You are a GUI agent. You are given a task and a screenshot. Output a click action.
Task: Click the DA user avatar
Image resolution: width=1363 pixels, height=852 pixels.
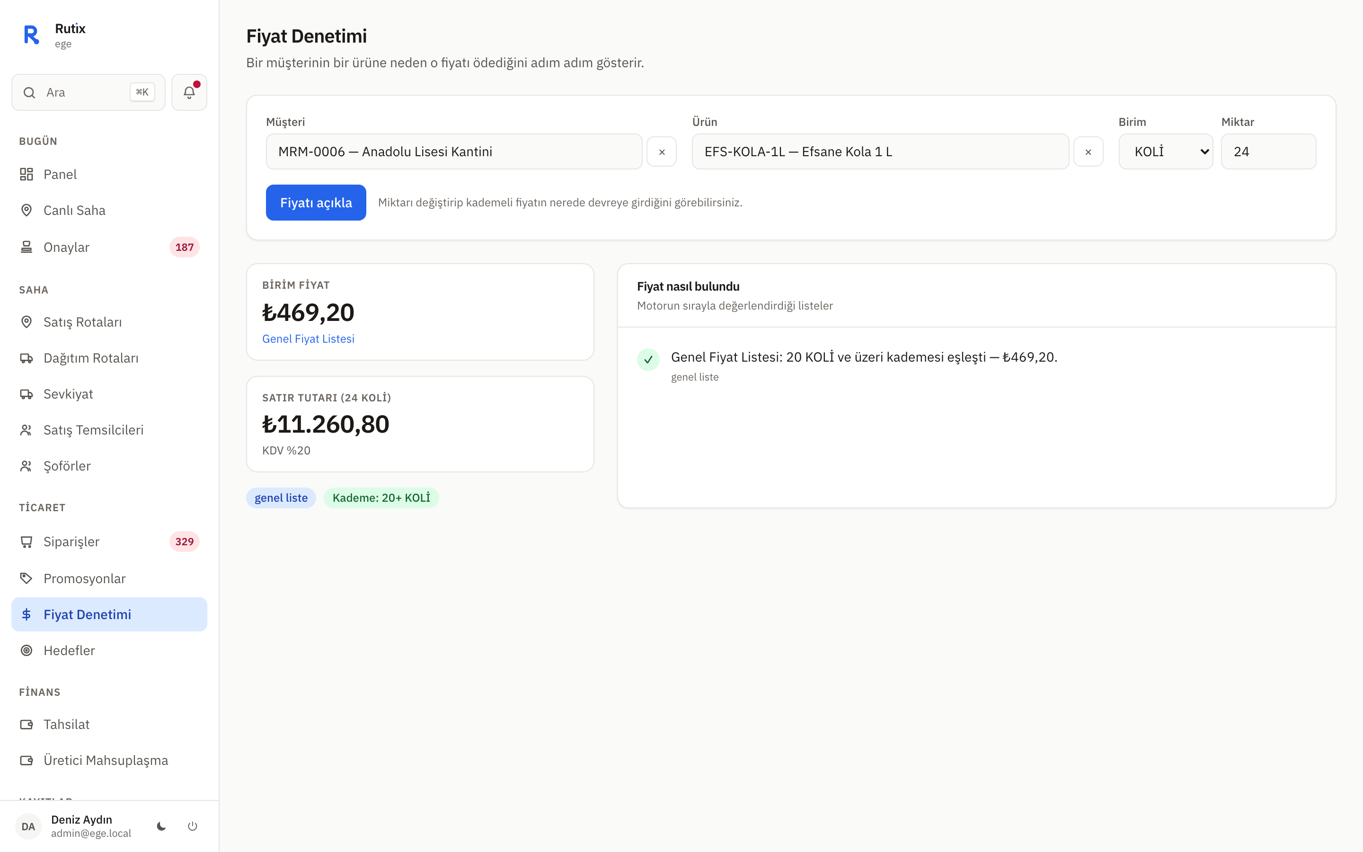coord(28,826)
